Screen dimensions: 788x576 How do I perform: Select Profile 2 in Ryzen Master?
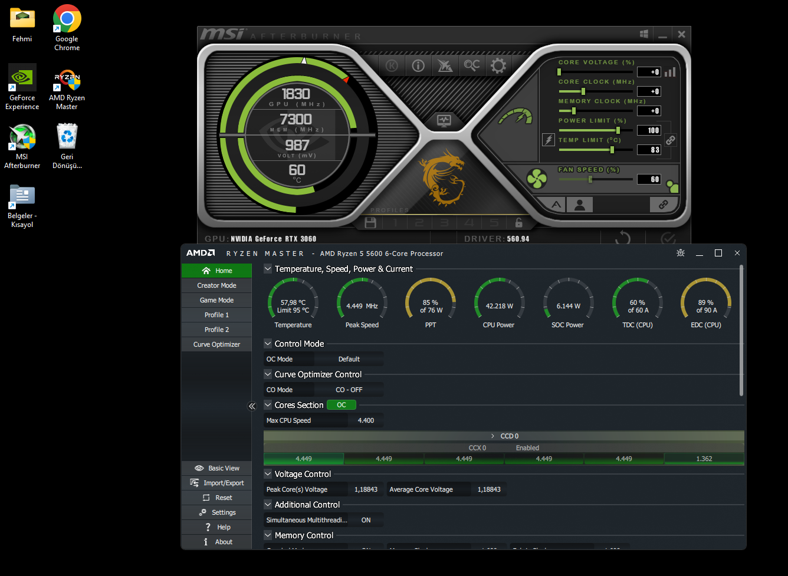pos(216,330)
